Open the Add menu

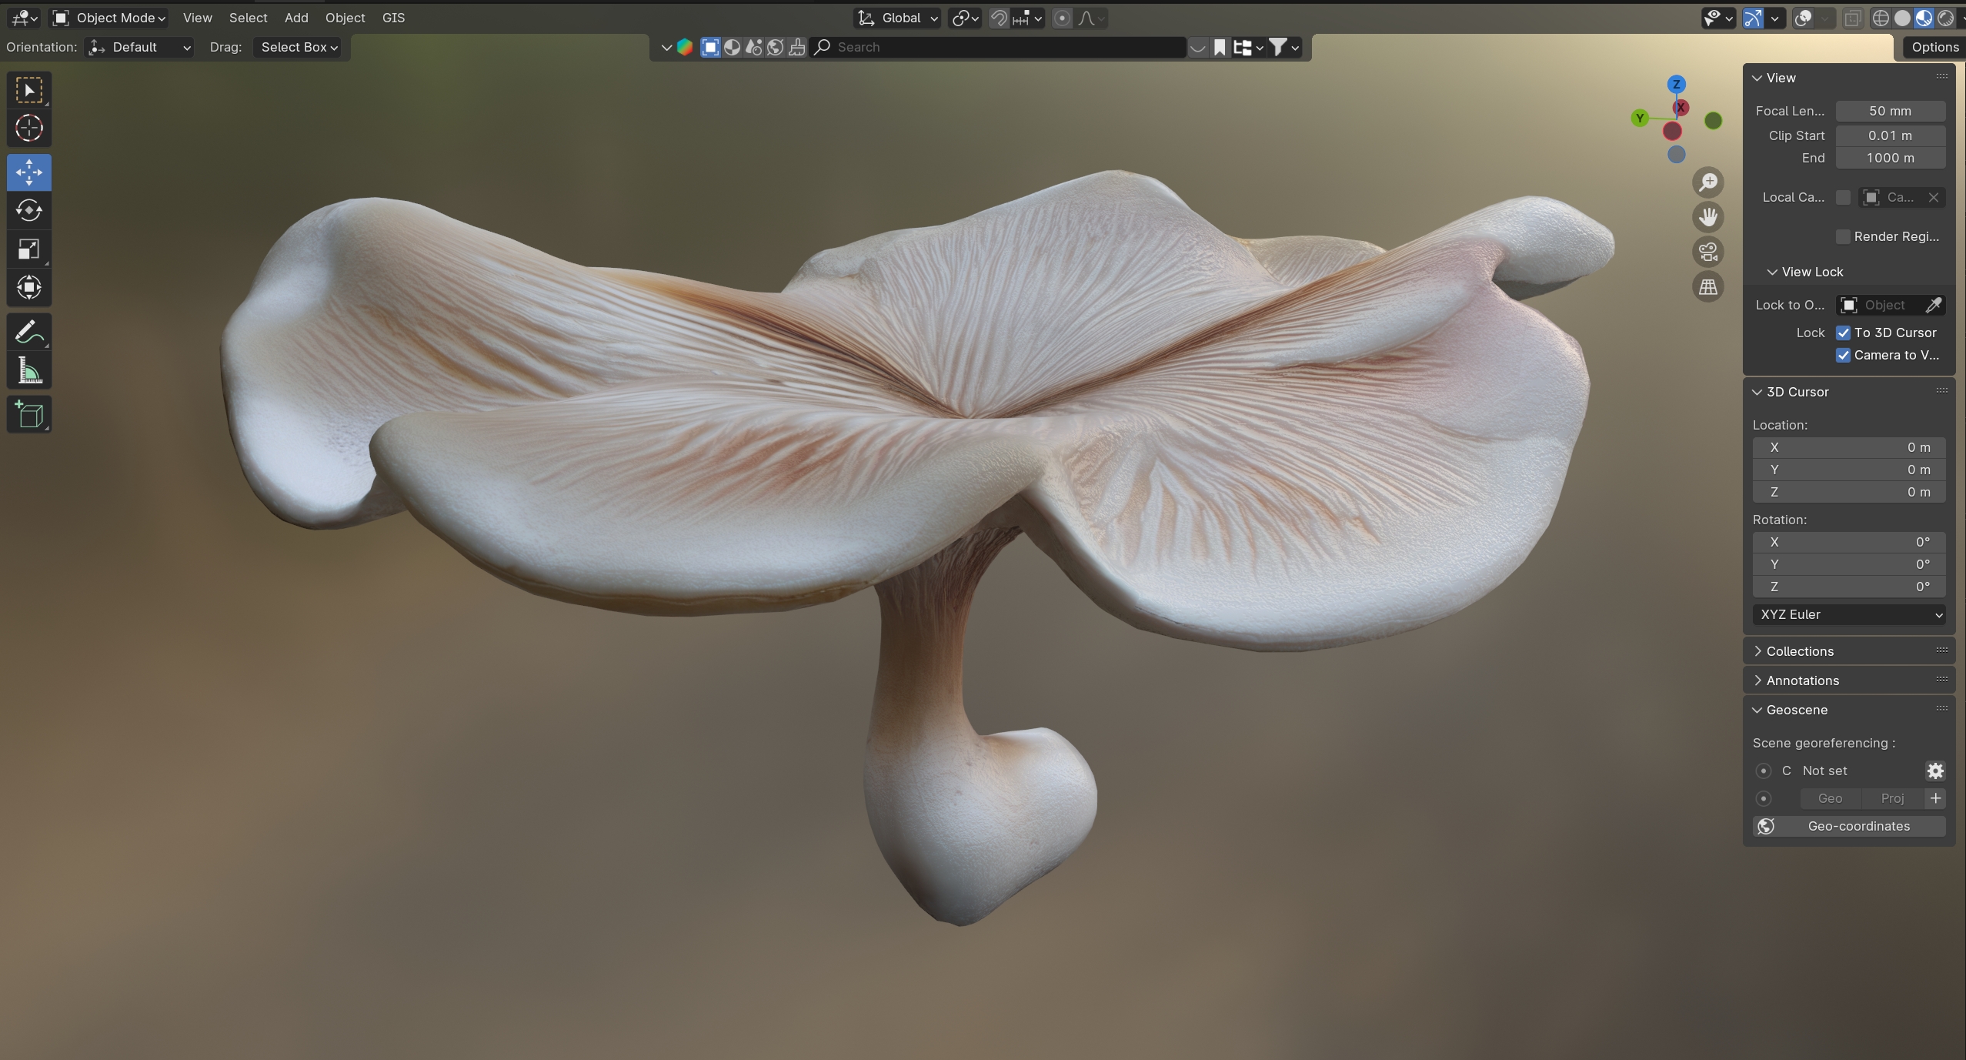(296, 18)
